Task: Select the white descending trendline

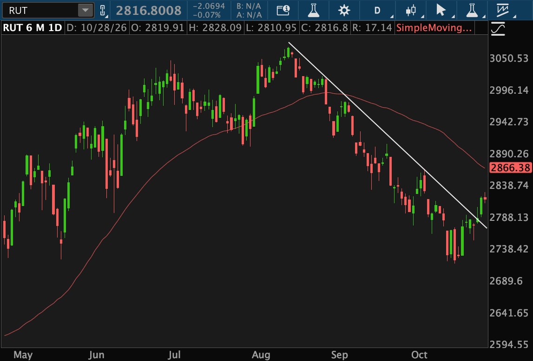Action: click(x=388, y=135)
